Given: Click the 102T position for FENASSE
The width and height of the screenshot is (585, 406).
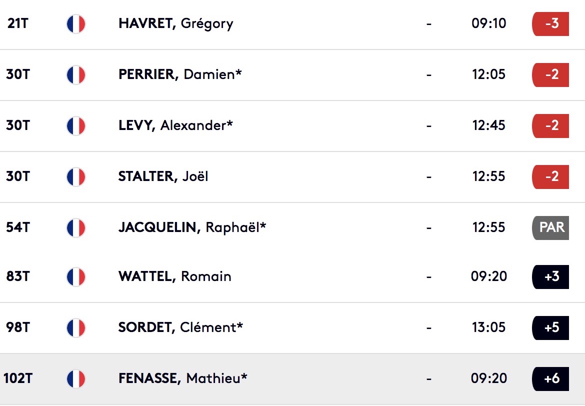Looking at the screenshot, I should (18, 378).
